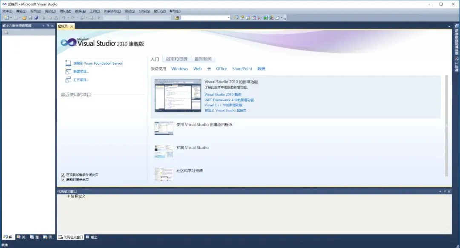Click the Open File folder icon

coord(24,17)
